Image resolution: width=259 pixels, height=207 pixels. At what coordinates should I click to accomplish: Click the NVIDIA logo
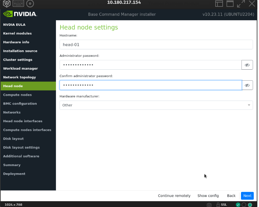coord(20,14)
